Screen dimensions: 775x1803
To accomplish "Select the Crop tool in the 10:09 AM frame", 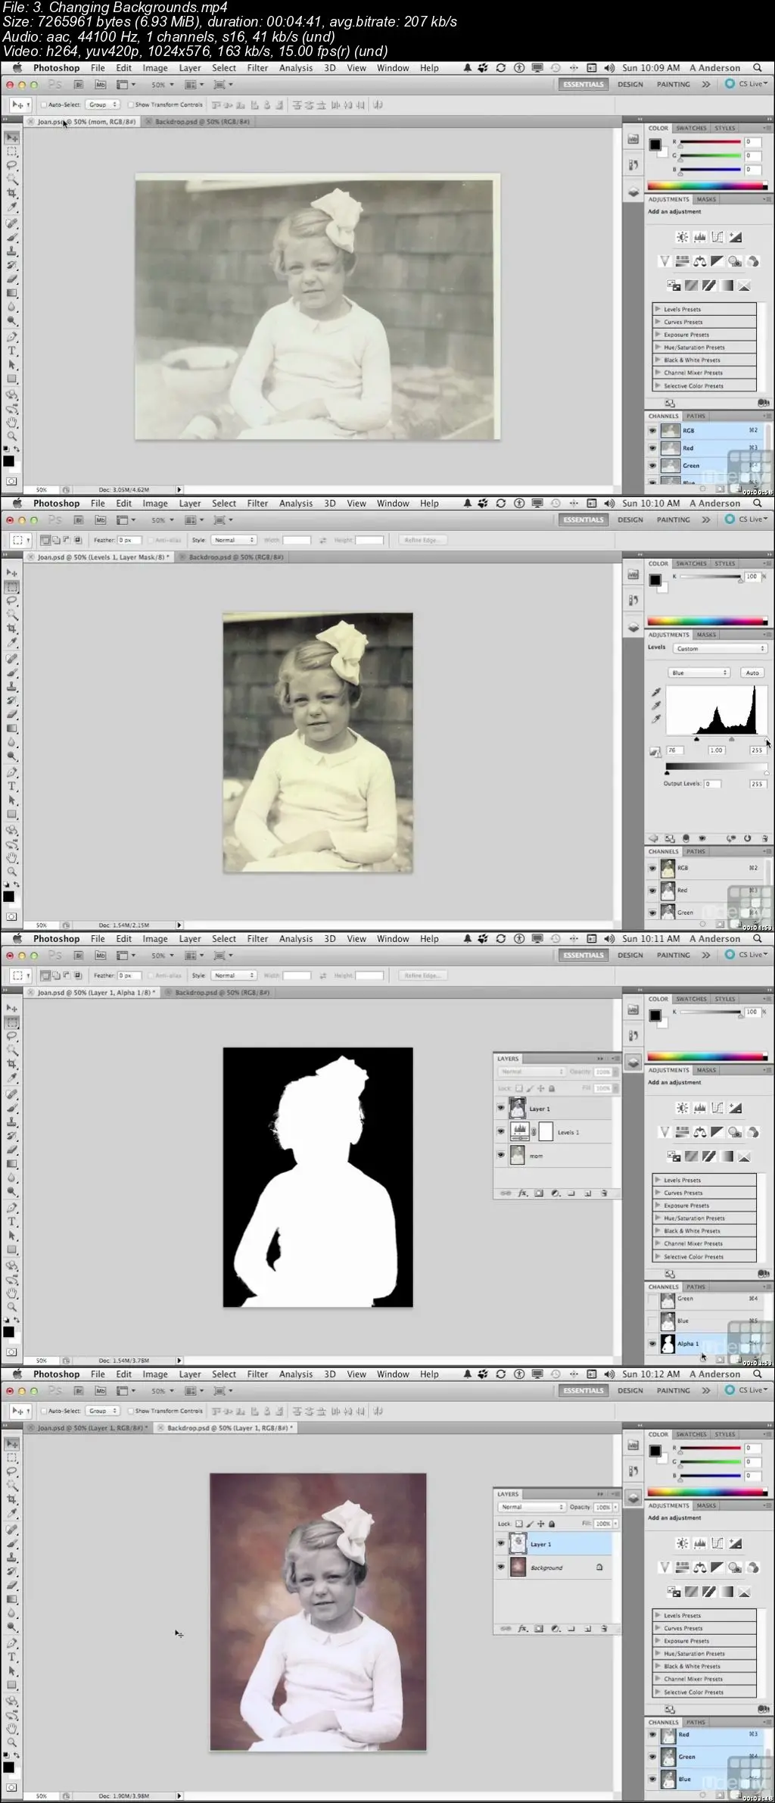I will (x=12, y=193).
